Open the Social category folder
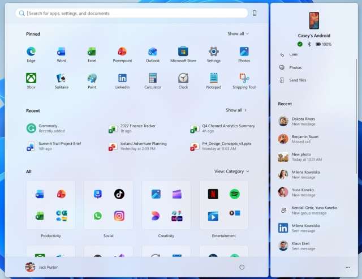The height and width of the screenshot is (279, 362). pos(108,205)
